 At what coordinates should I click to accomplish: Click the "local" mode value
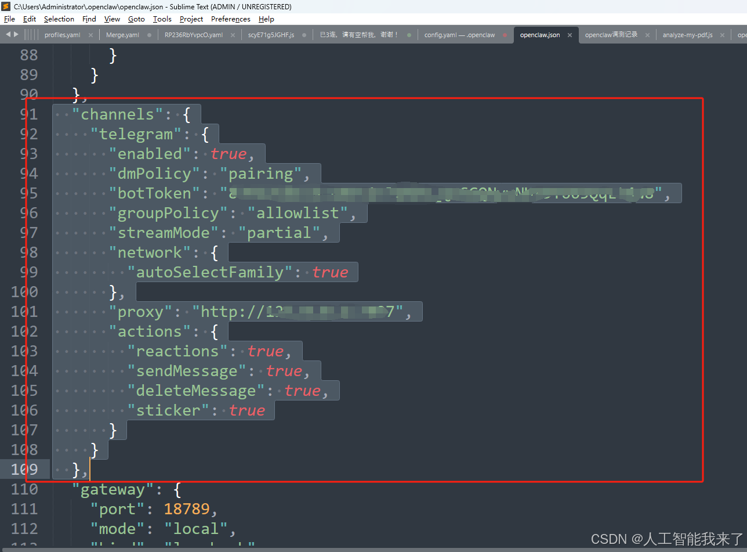click(x=196, y=529)
